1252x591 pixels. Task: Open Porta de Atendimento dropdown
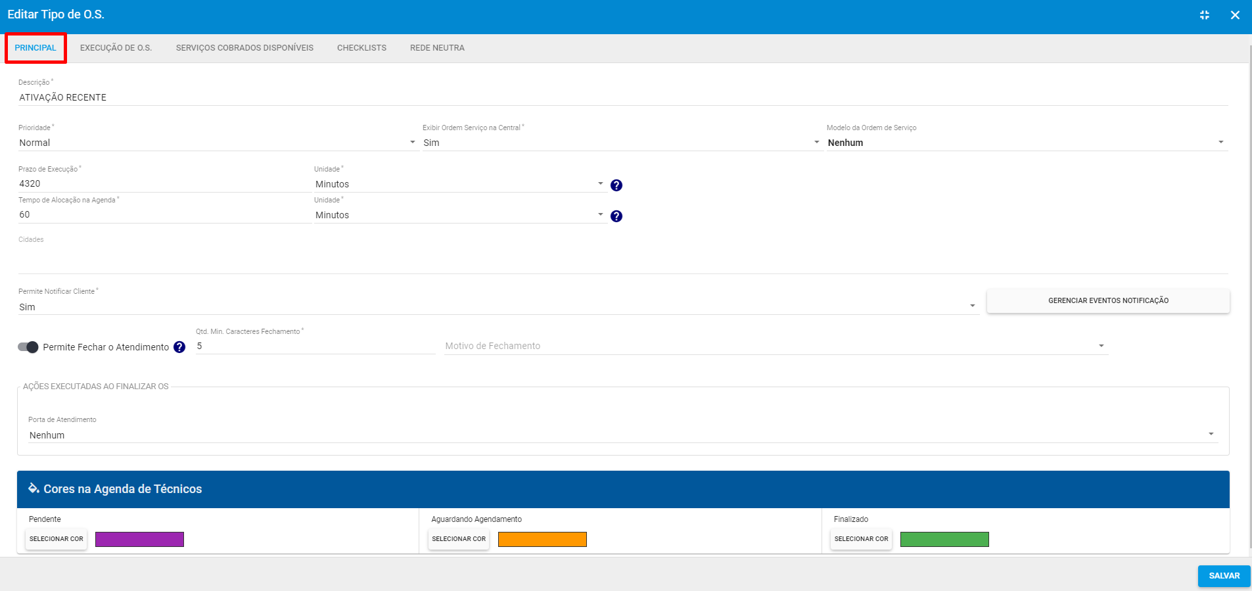pyautogui.click(x=623, y=435)
